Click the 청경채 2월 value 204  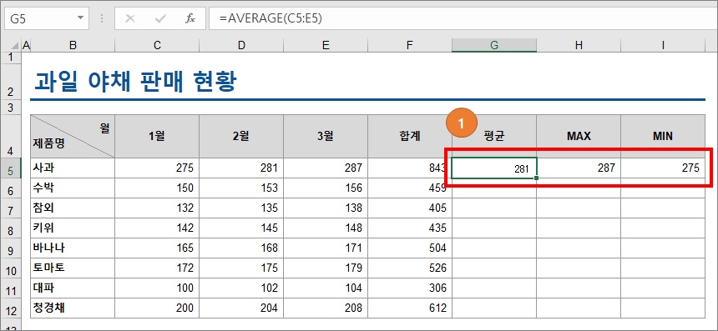coord(241,308)
